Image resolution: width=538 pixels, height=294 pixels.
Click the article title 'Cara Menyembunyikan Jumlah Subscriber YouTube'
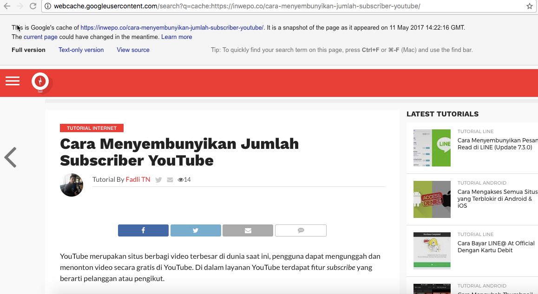(179, 152)
